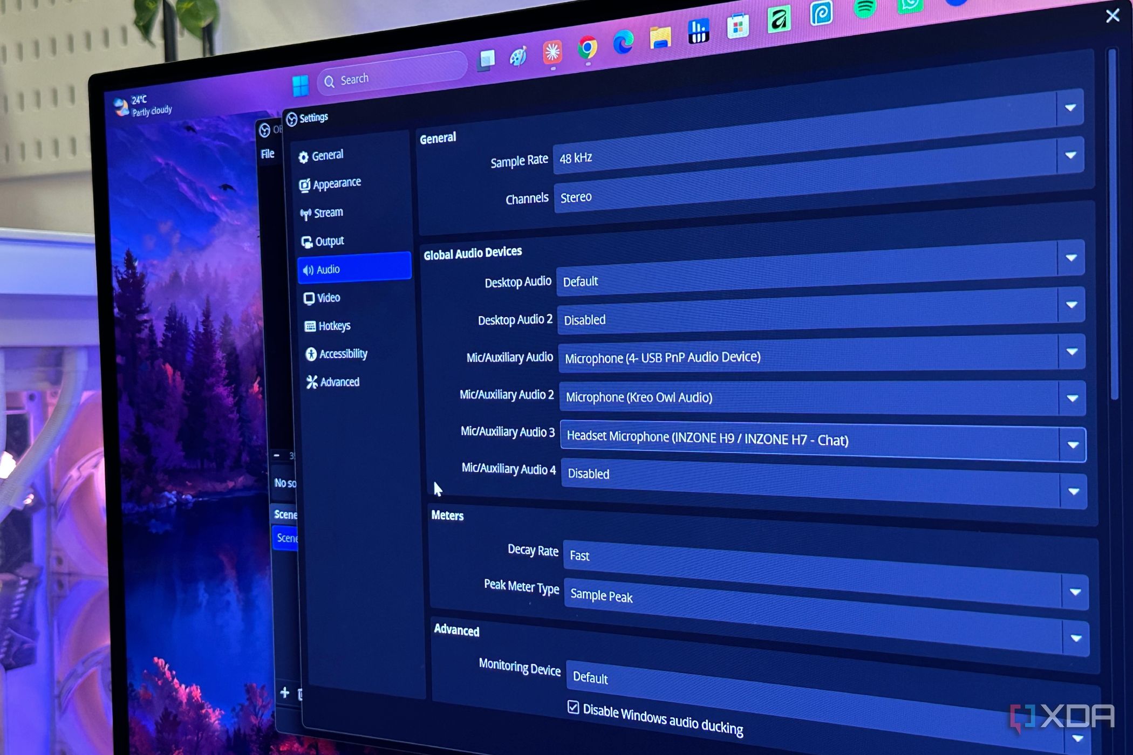Select the highlighted Scene item in OBS

point(285,538)
